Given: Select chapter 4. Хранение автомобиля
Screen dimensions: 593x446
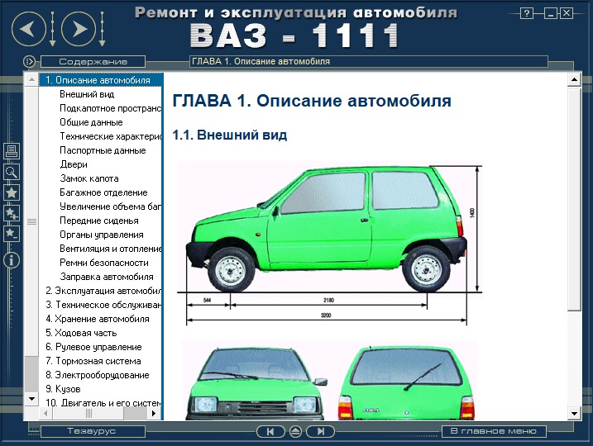Looking at the screenshot, I should click(x=98, y=319).
